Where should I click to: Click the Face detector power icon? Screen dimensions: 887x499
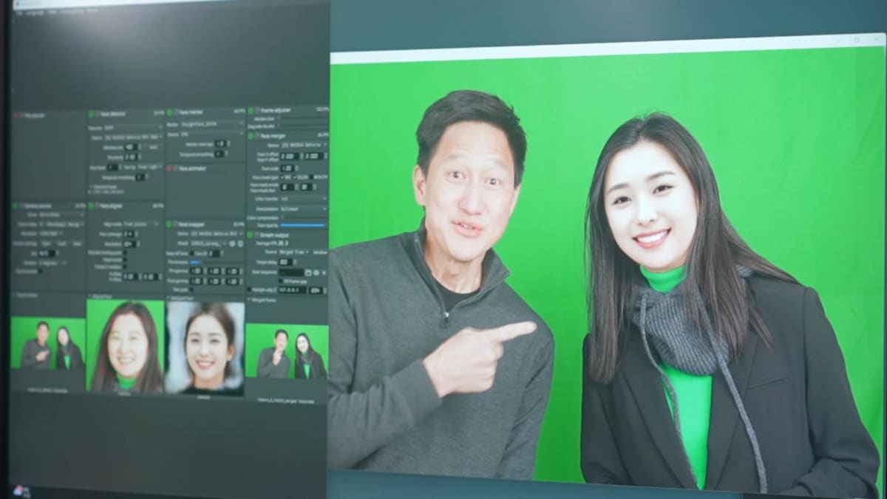click(92, 114)
